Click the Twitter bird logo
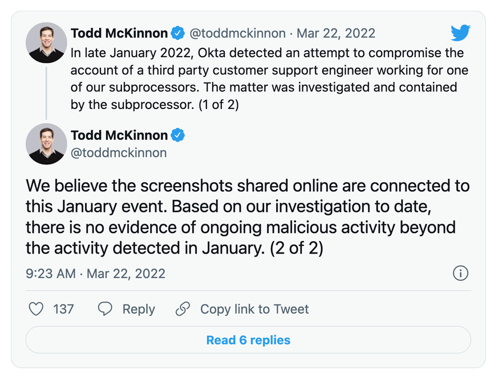This screenshot has height=378, width=498. tap(460, 33)
